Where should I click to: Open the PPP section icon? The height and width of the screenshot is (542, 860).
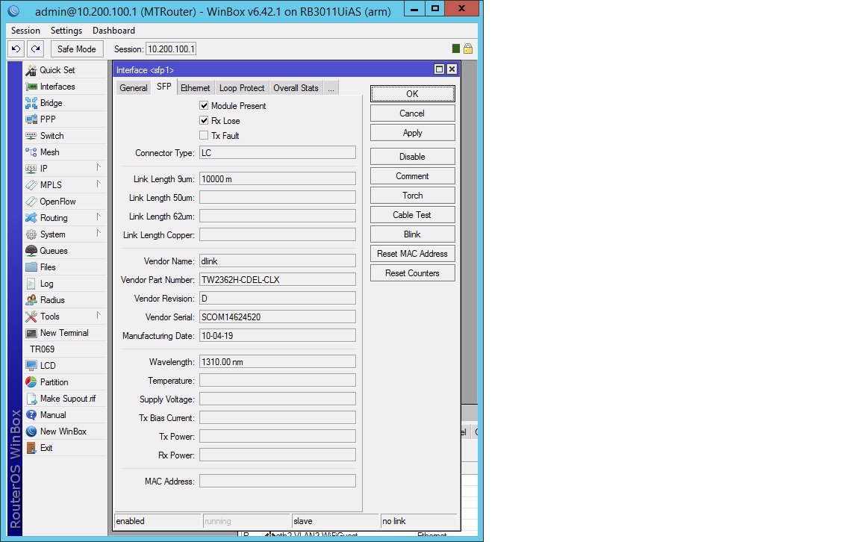pyautogui.click(x=31, y=119)
